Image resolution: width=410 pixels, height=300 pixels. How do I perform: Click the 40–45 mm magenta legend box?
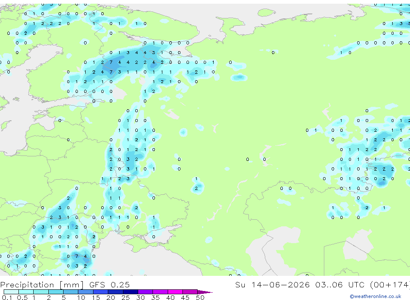point(175,292)
